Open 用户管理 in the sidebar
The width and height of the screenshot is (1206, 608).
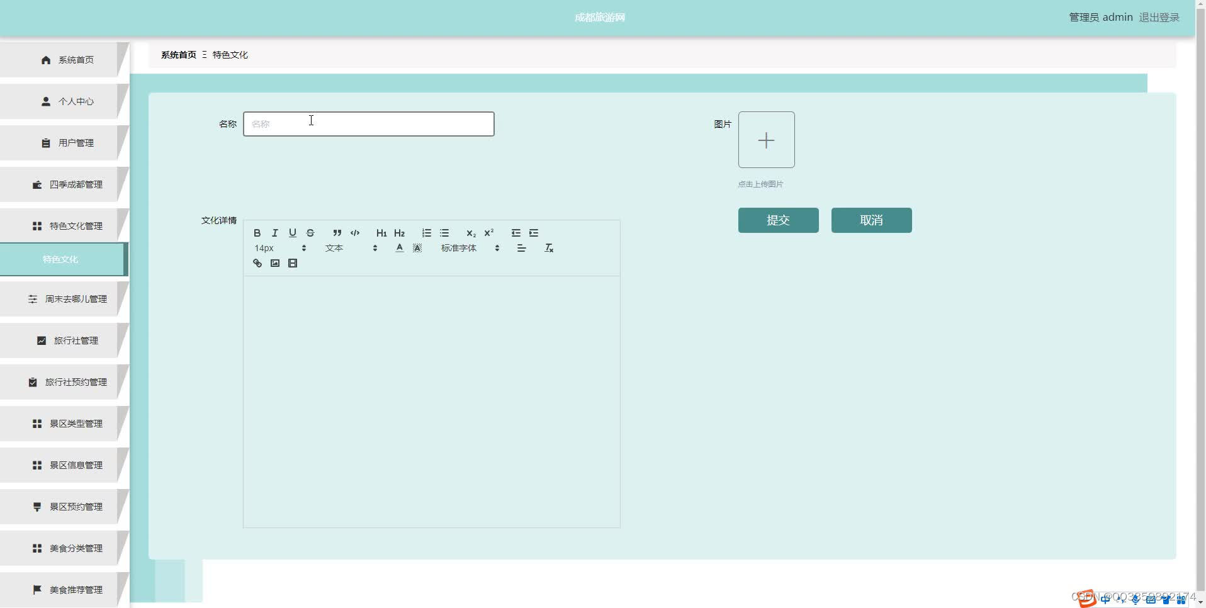[x=64, y=143]
